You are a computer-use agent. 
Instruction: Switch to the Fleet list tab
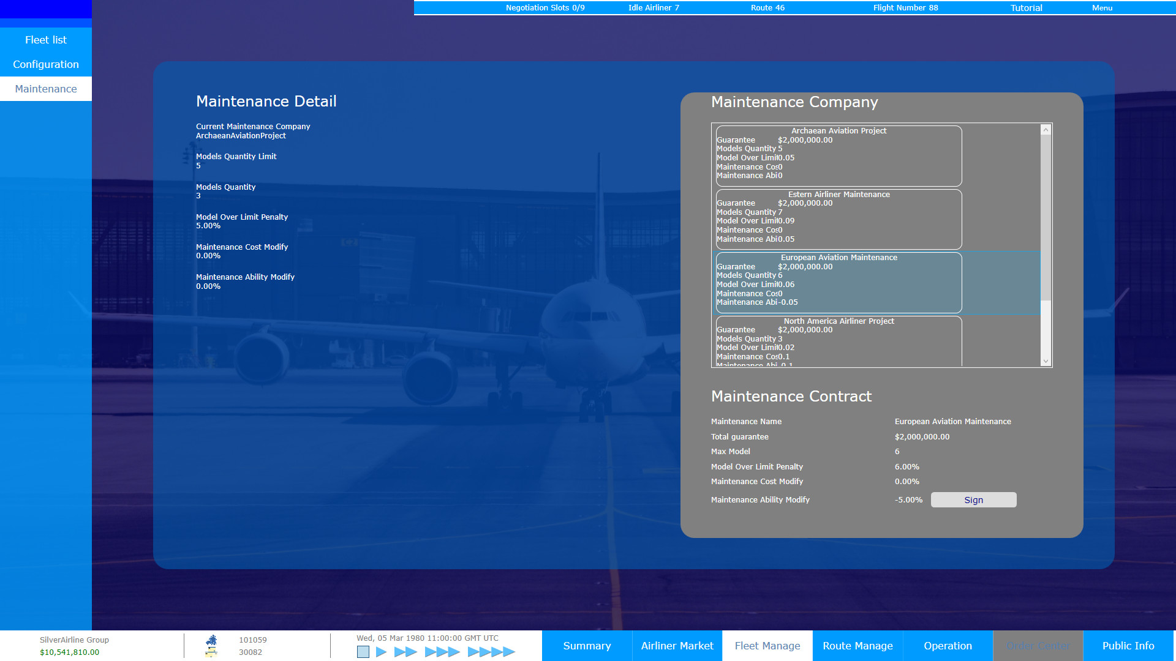(x=45, y=39)
